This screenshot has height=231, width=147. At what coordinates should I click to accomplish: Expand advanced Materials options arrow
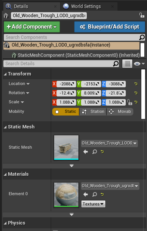pyautogui.click(x=72, y=215)
